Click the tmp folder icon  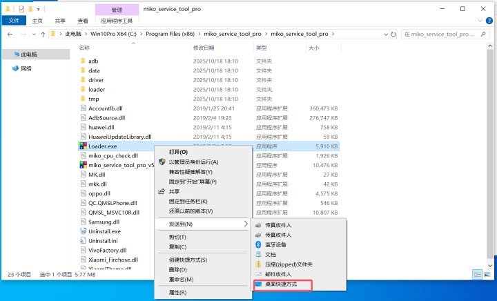pos(83,99)
